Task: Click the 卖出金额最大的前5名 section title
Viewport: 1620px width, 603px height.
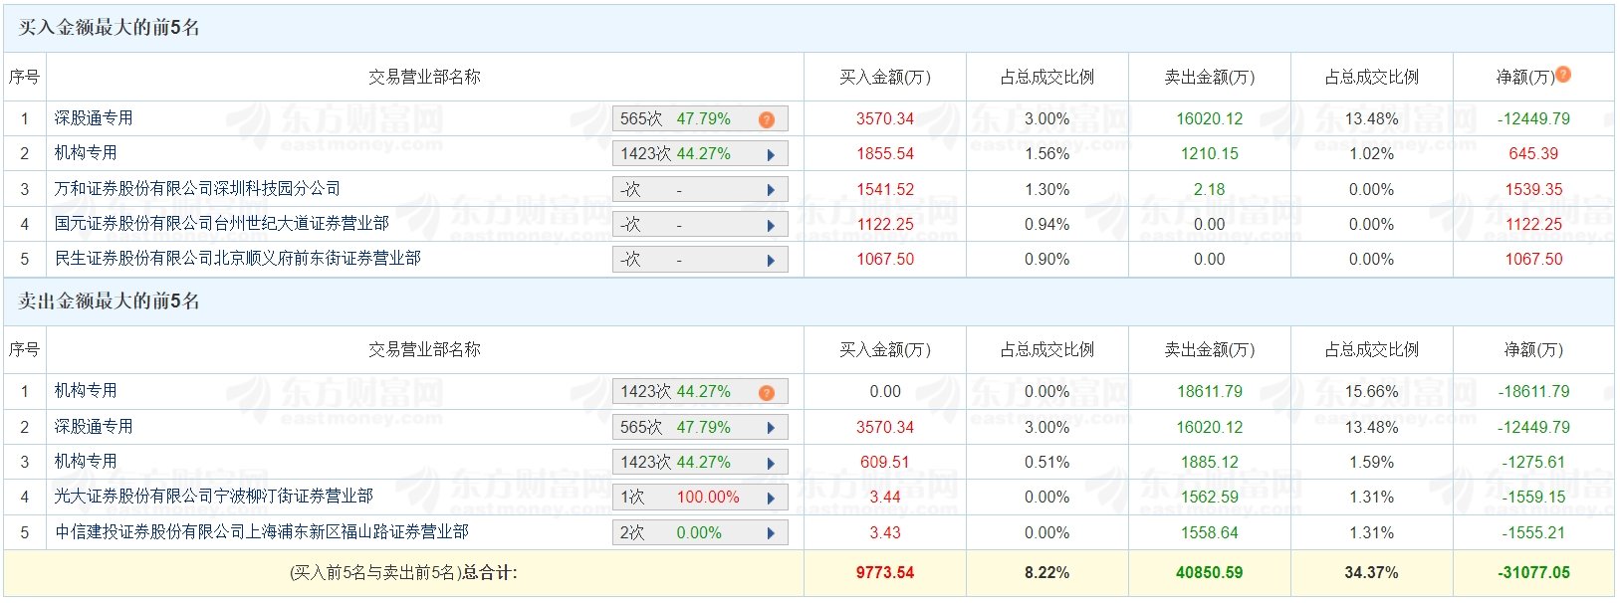Action: point(110,301)
